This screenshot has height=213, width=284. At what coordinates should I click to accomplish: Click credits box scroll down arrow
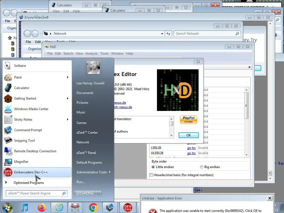point(171,136)
